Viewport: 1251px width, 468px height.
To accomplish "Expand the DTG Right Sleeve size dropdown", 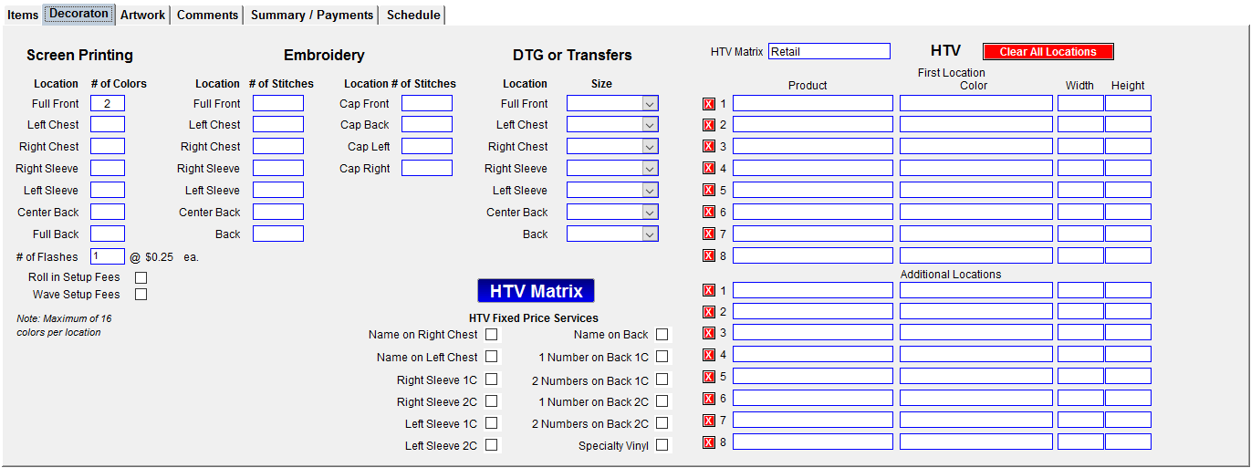I will [x=649, y=169].
